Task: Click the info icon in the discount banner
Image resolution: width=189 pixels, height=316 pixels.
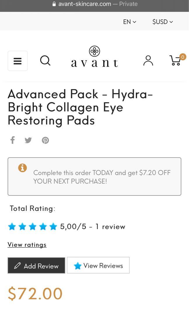Action: (22, 168)
